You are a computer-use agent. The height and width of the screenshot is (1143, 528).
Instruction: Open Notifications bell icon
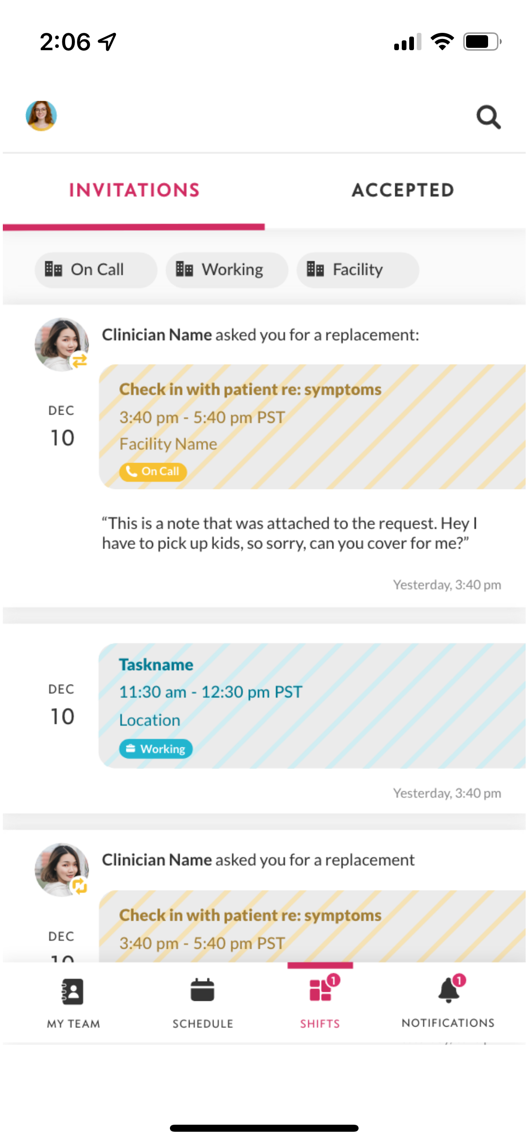(449, 990)
